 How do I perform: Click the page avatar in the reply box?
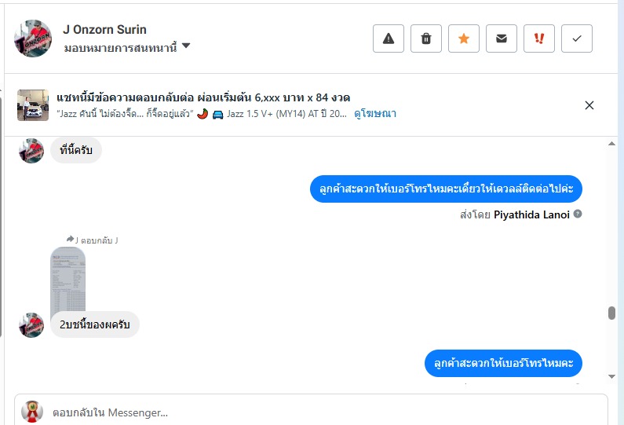[x=31, y=412]
